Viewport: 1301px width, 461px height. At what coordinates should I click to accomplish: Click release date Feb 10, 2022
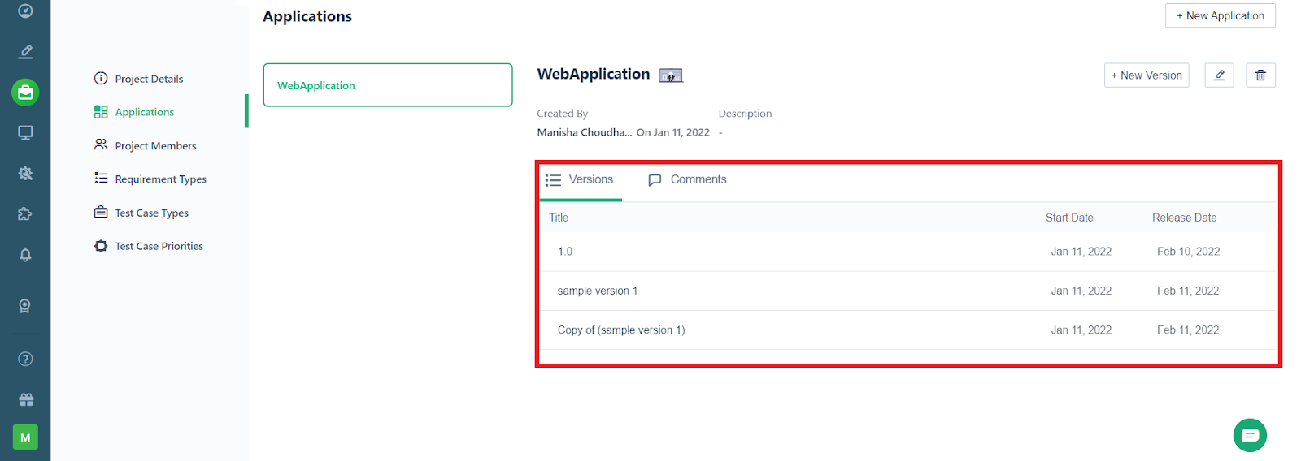point(1188,252)
